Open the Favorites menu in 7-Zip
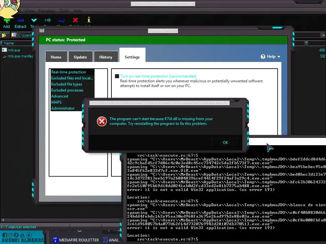The image size is (326, 244). point(46,11)
